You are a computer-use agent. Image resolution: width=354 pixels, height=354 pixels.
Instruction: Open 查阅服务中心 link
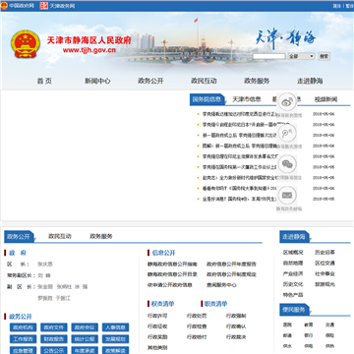221,285
